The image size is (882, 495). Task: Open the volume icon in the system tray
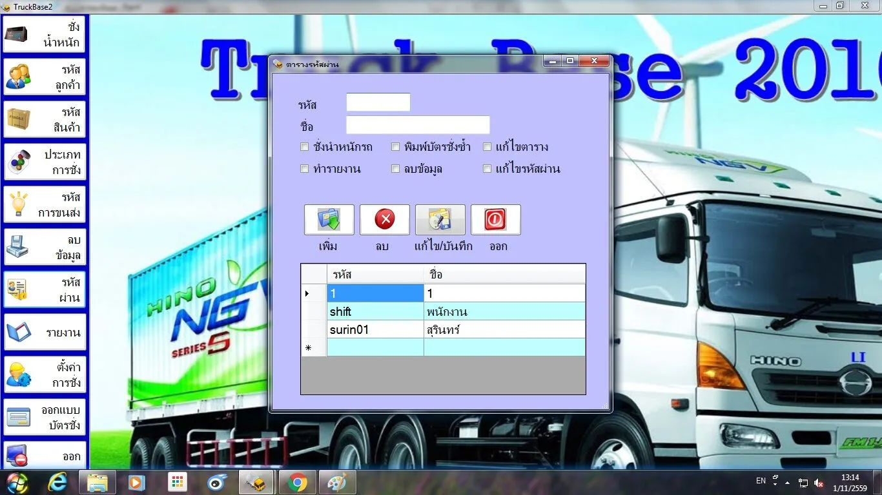click(819, 482)
